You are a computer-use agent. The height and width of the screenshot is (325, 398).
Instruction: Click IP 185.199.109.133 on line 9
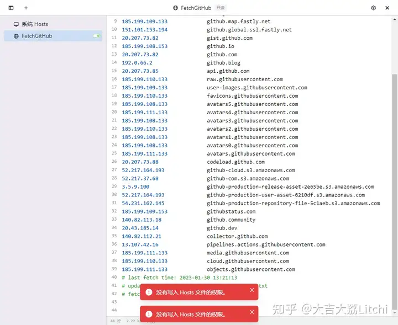144,22
